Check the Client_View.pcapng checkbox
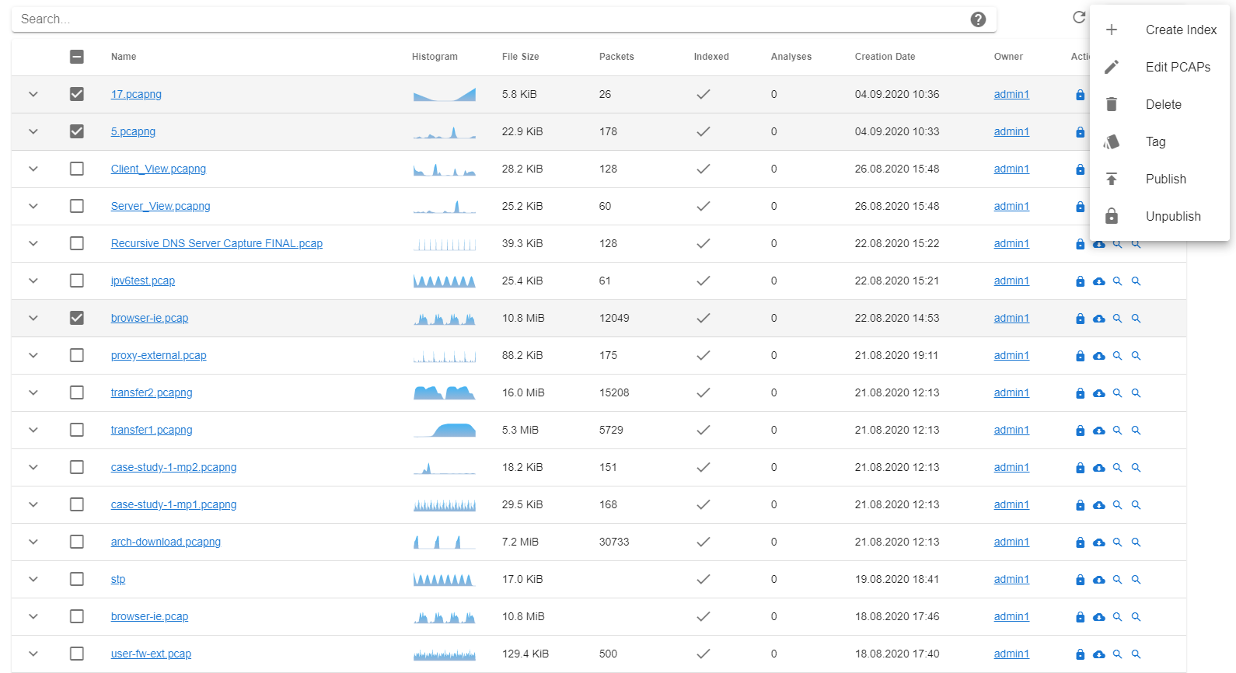 pyautogui.click(x=77, y=169)
